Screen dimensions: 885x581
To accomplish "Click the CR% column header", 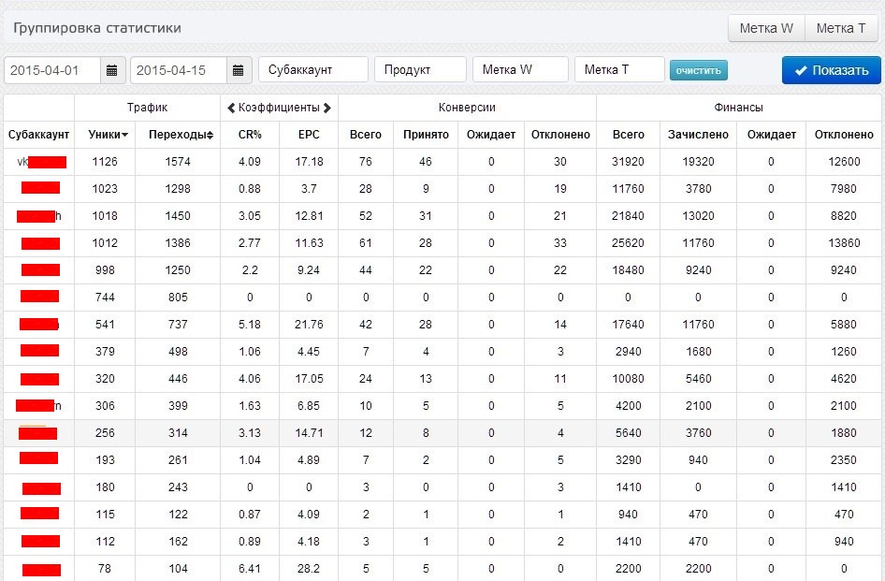I will point(250,135).
